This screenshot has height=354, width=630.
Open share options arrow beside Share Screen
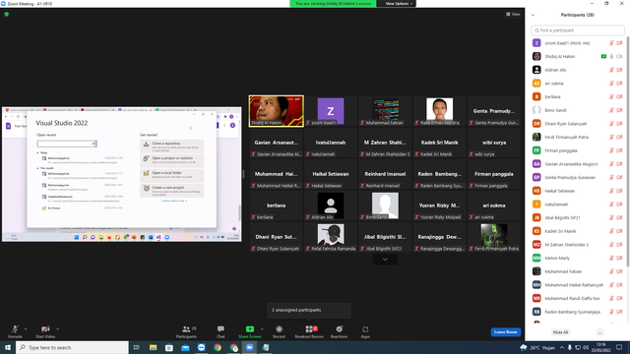pyautogui.click(x=263, y=329)
